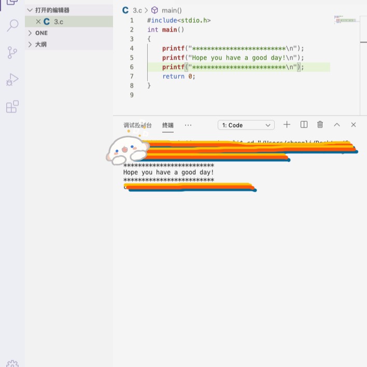The width and height of the screenshot is (367, 367).
Task: Open the panel's more tabs ellipsis
Action: pyautogui.click(x=188, y=125)
